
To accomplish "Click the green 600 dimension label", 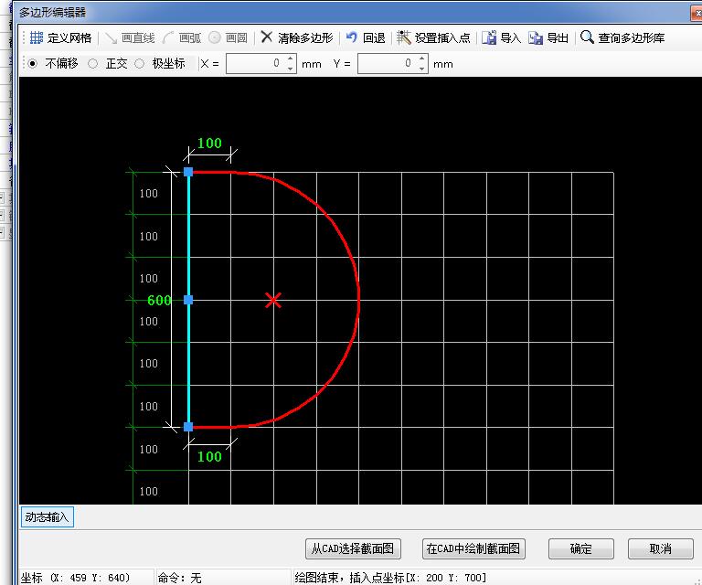I will 159,300.
